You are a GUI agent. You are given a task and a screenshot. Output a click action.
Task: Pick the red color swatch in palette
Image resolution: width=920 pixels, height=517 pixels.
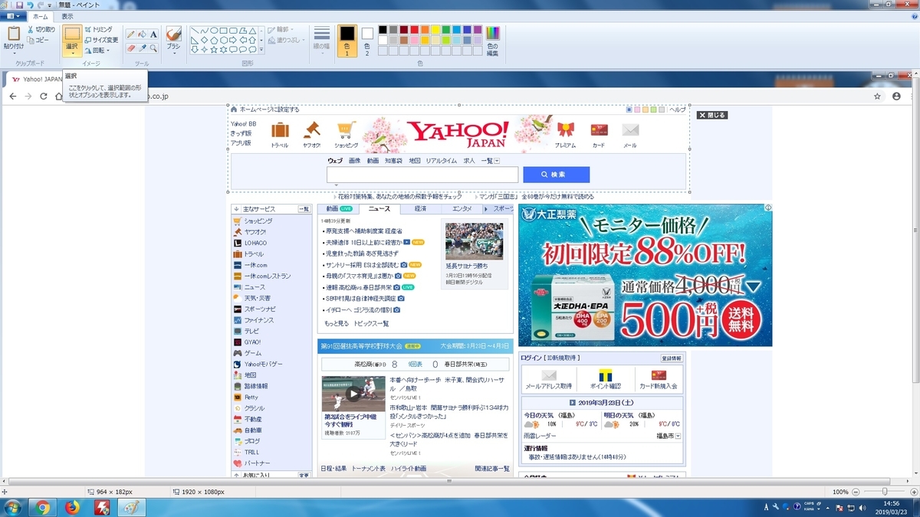click(414, 29)
